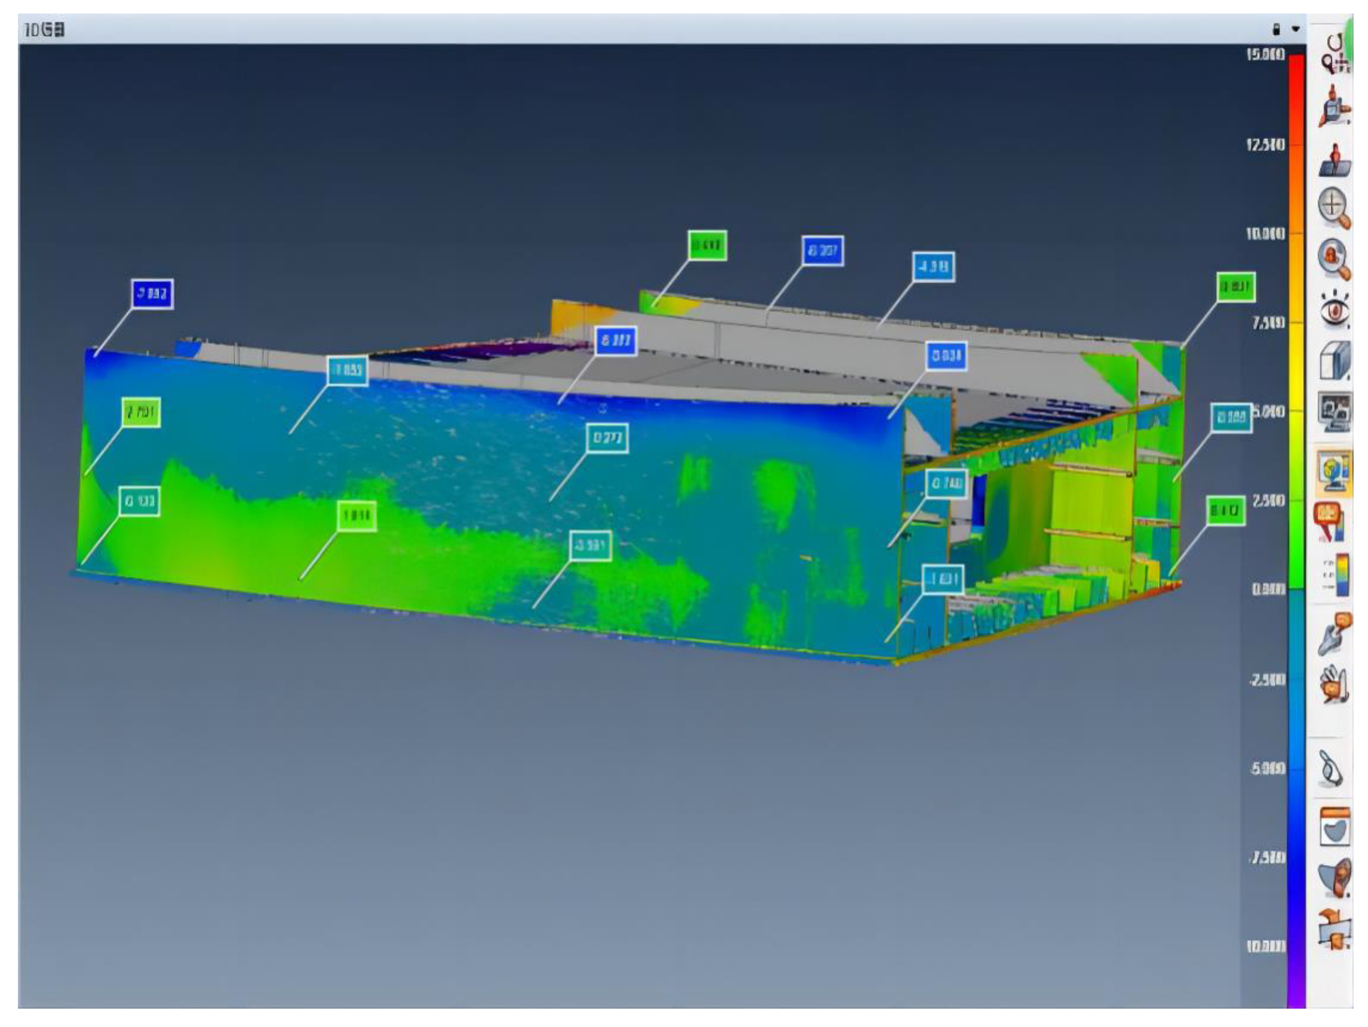Click the figure on plane alignment icon
Image resolution: width=1368 pixels, height=1027 pixels.
coord(1335,161)
